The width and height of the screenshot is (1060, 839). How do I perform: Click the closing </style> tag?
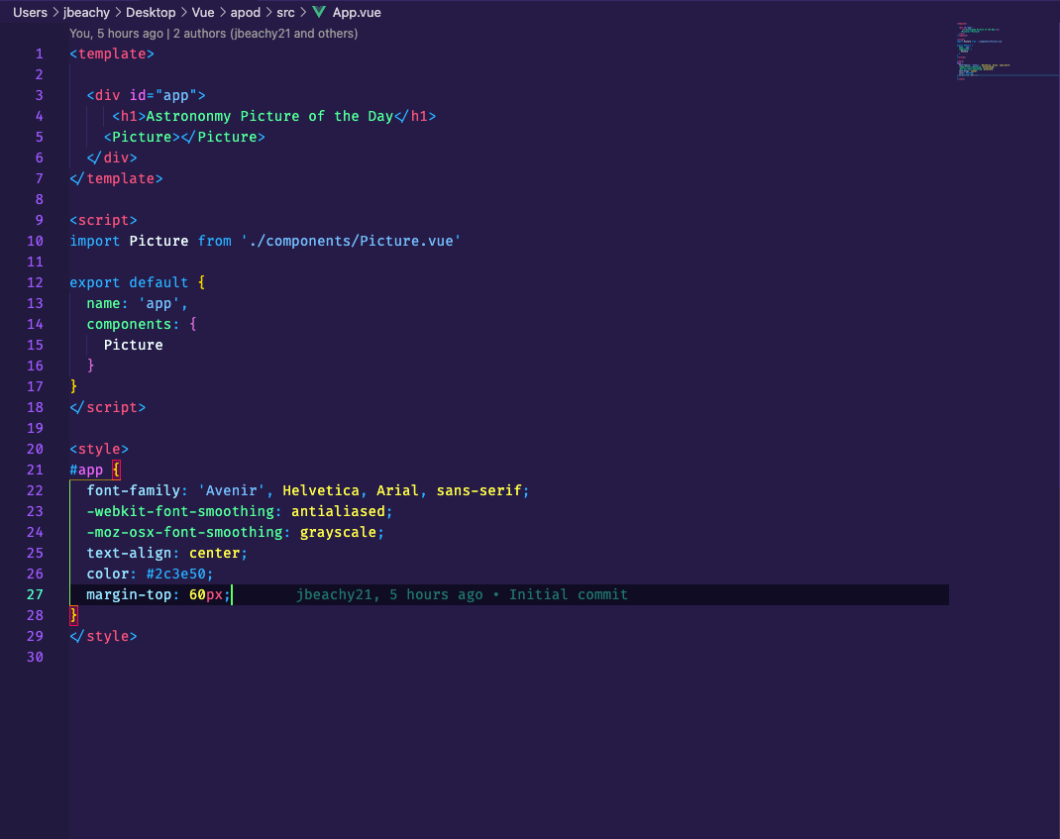(x=103, y=636)
